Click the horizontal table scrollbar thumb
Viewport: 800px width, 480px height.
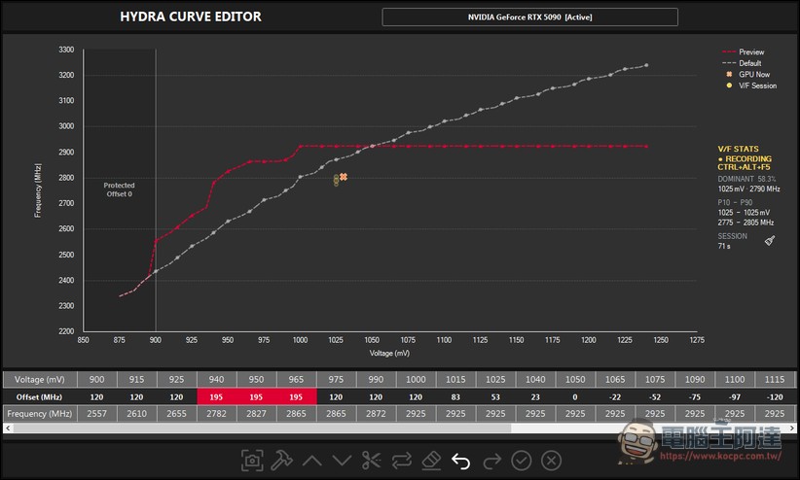point(262,429)
